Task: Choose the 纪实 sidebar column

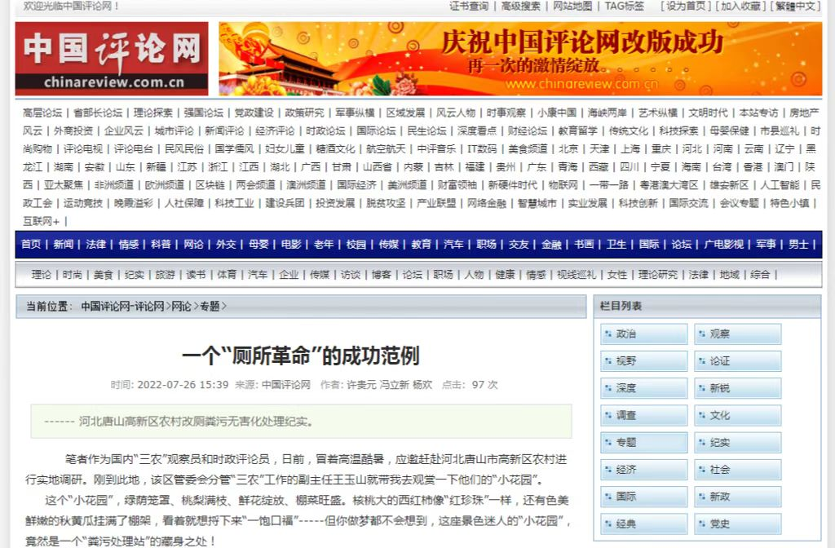Action: point(737,443)
